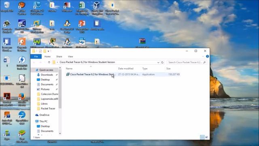Screen dimensions: 259x146
Task: Open the Packet Tracer folder in sidebar
Action: coord(46,109)
